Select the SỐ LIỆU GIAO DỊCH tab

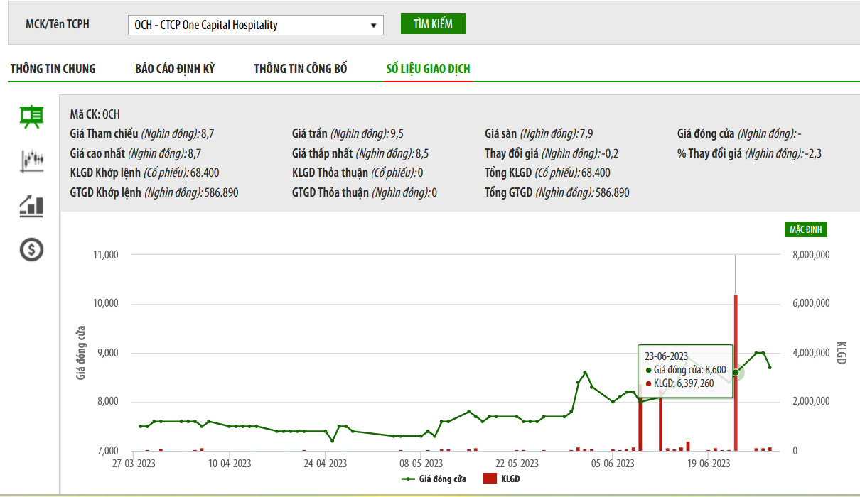[428, 69]
